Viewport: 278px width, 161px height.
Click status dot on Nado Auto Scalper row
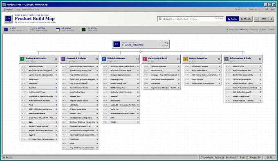click(56, 66)
